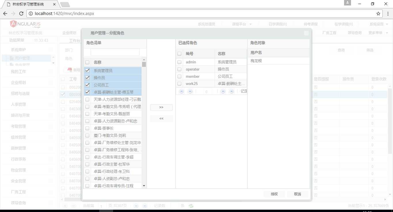The height and width of the screenshot is (212, 393).
Task: Toggle select-all checkbox in 已选择角色 header
Action: click(x=180, y=54)
